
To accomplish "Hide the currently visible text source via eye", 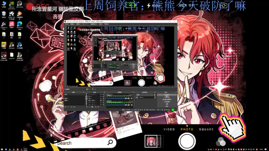I will [x=101, y=100].
